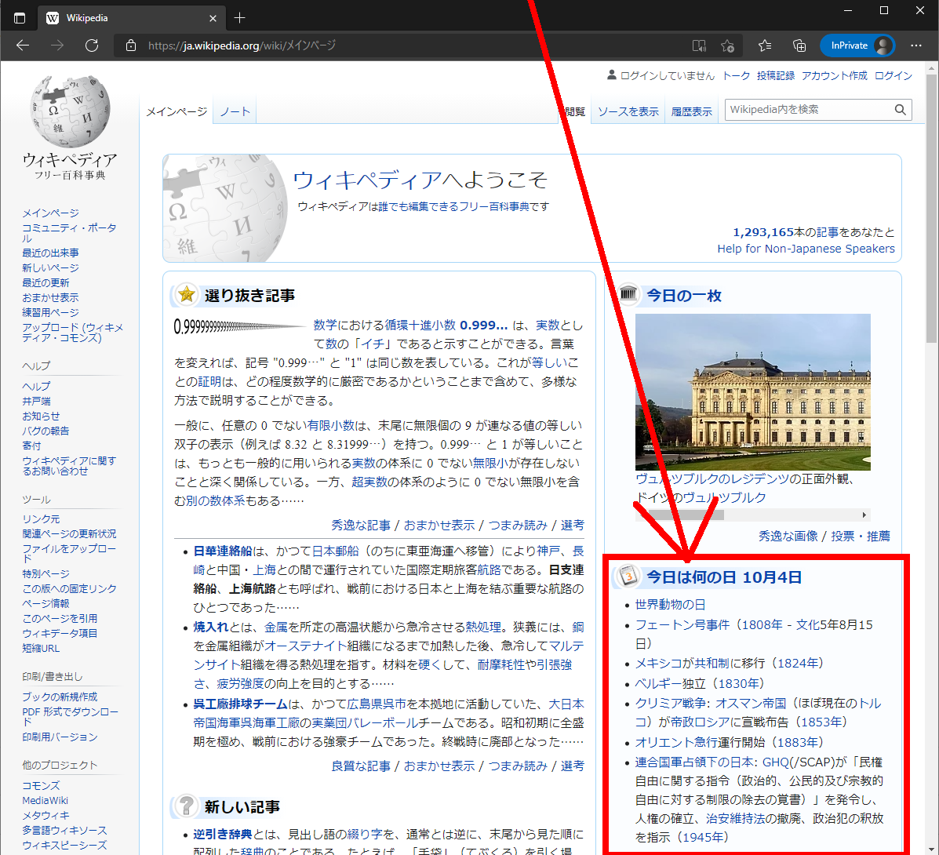Click the browser back arrow
Viewport: 939px width, 855px height.
click(23, 45)
